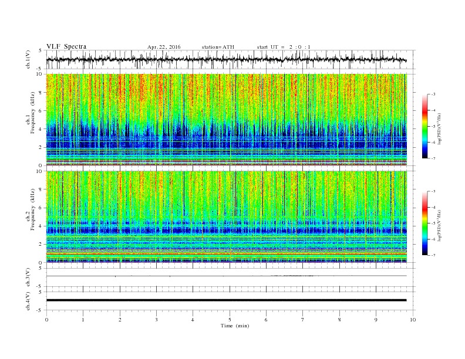Click time axis tick label "3"
This screenshot has width=465, height=359.
click(x=156, y=320)
